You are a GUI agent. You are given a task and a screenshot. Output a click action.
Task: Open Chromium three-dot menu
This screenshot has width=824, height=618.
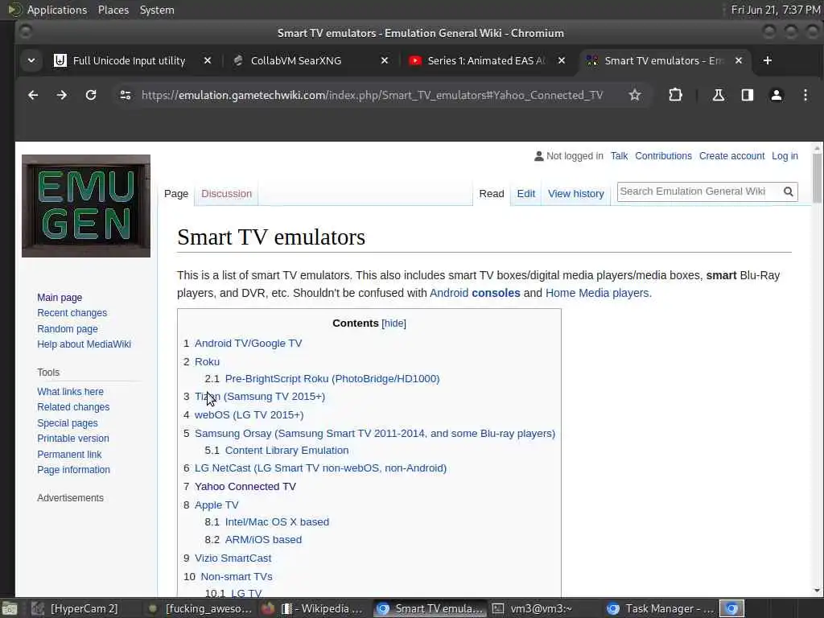(x=805, y=95)
